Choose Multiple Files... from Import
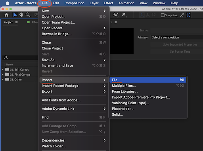203x151 pixels. [x=148, y=86]
